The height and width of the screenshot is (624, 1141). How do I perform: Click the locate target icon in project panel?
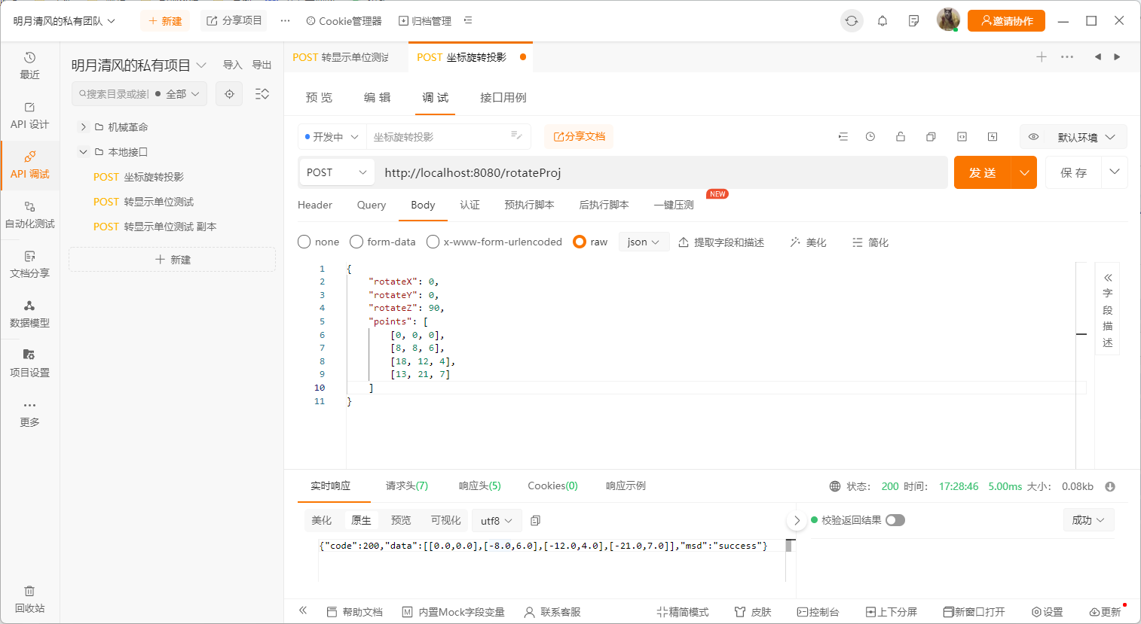(x=229, y=94)
